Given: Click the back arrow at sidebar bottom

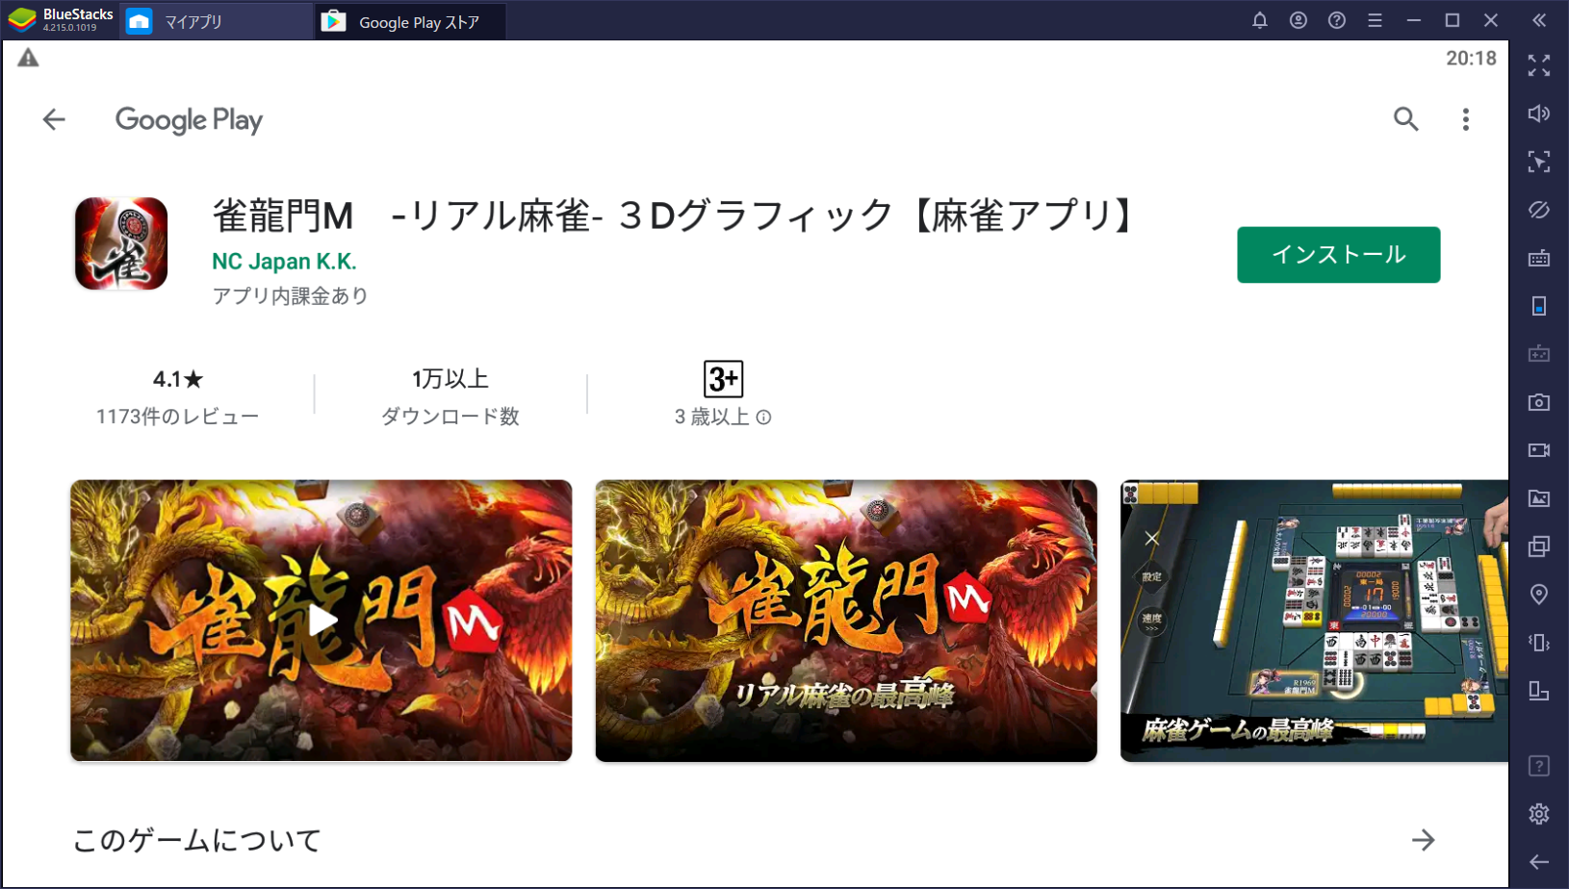Looking at the screenshot, I should [1539, 862].
